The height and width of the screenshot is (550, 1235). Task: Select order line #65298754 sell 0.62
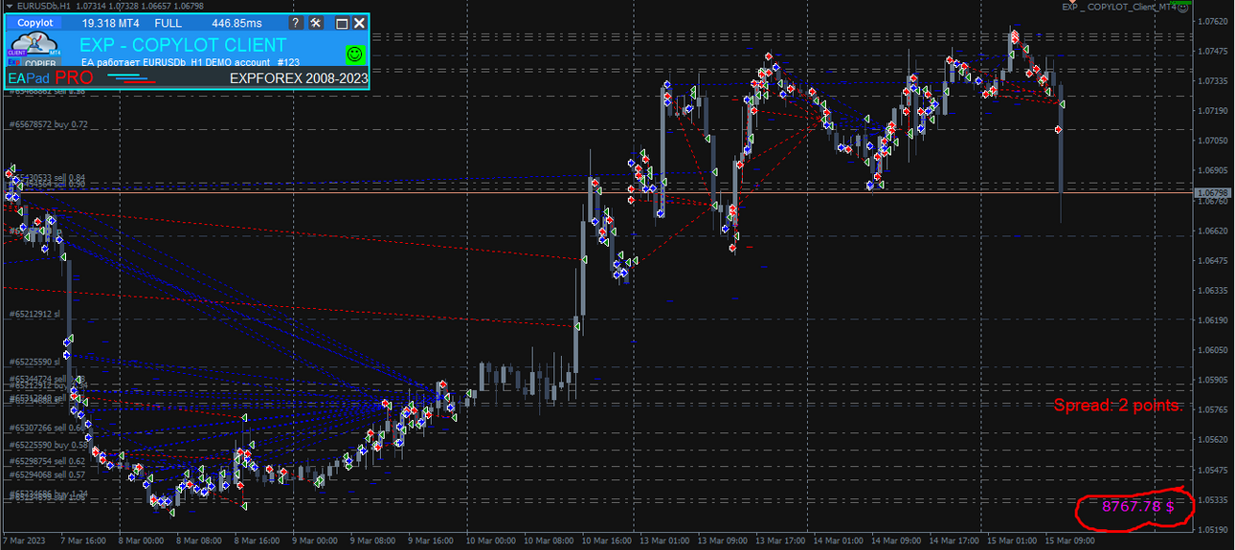pos(48,461)
